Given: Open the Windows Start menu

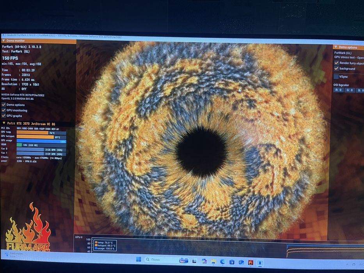Looking at the screenshot, I should point(138,259).
